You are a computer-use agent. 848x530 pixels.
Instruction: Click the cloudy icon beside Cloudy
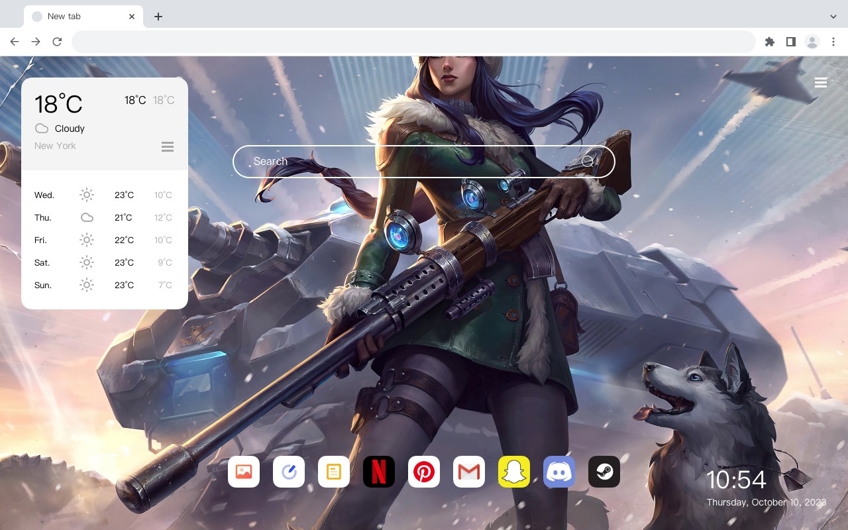point(42,129)
